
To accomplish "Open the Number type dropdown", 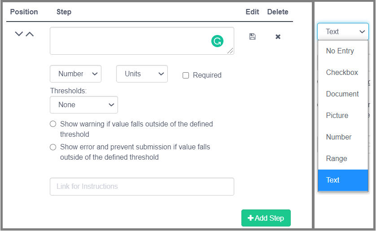I will (x=75, y=74).
